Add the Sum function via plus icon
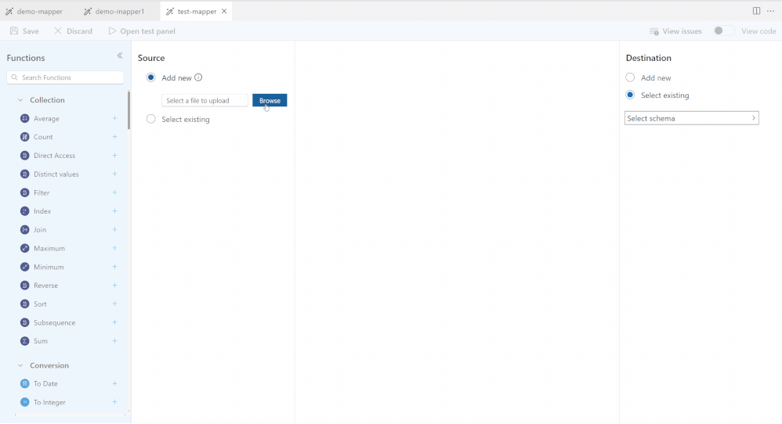The image size is (782, 424). (x=114, y=341)
